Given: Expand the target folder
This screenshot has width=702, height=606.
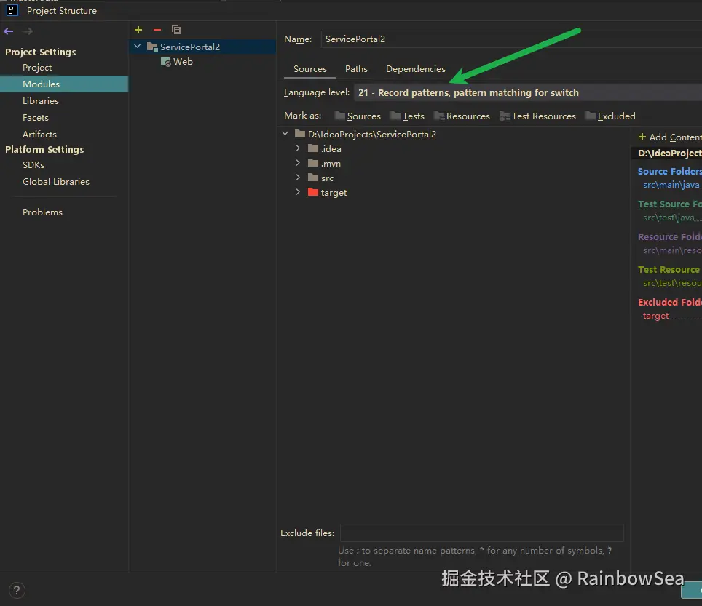Looking at the screenshot, I should pos(298,192).
